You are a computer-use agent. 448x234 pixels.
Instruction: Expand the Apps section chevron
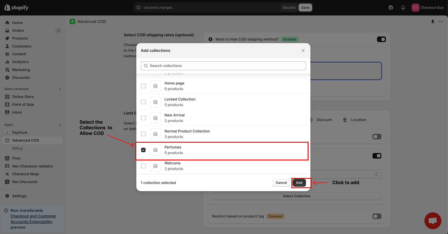coord(60,125)
